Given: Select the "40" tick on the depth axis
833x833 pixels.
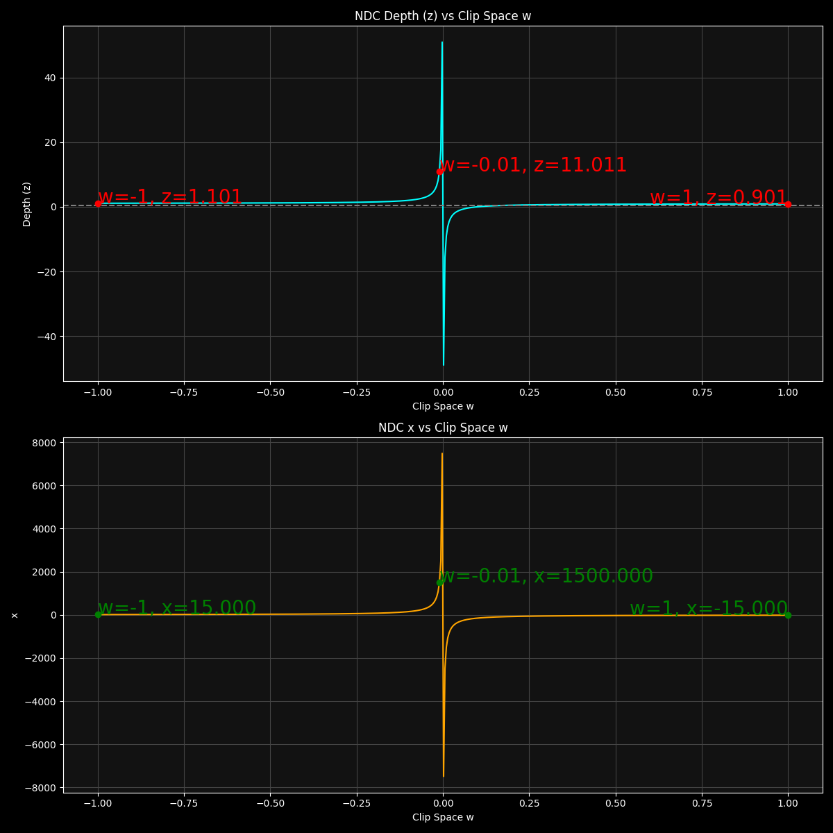Looking at the screenshot, I should (51, 78).
